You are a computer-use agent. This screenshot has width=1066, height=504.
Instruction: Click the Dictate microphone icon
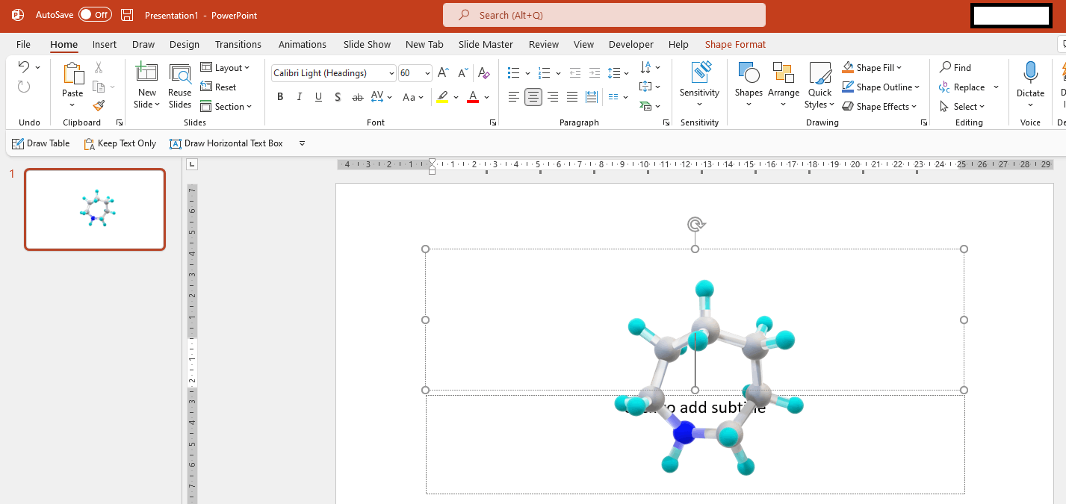pos(1030,72)
